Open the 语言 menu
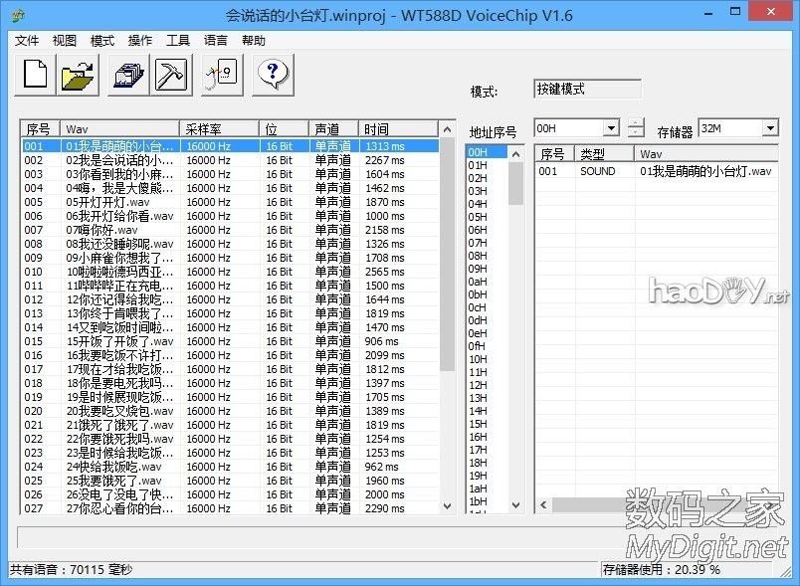The image size is (800, 586). (x=216, y=41)
